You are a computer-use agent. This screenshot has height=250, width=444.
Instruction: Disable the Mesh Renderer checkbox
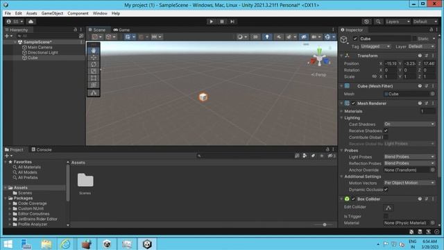[x=353, y=103]
